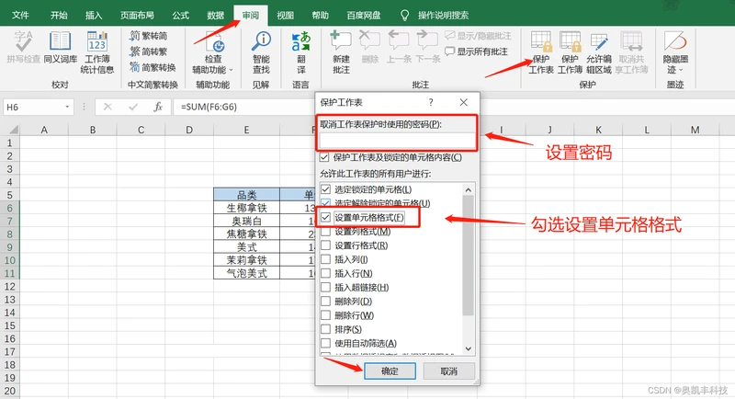Click the 取消 cancel button
The width and height of the screenshot is (735, 399).
(x=448, y=370)
